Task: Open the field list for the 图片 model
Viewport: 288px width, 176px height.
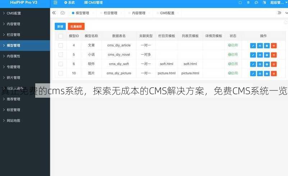Action: click(x=260, y=74)
